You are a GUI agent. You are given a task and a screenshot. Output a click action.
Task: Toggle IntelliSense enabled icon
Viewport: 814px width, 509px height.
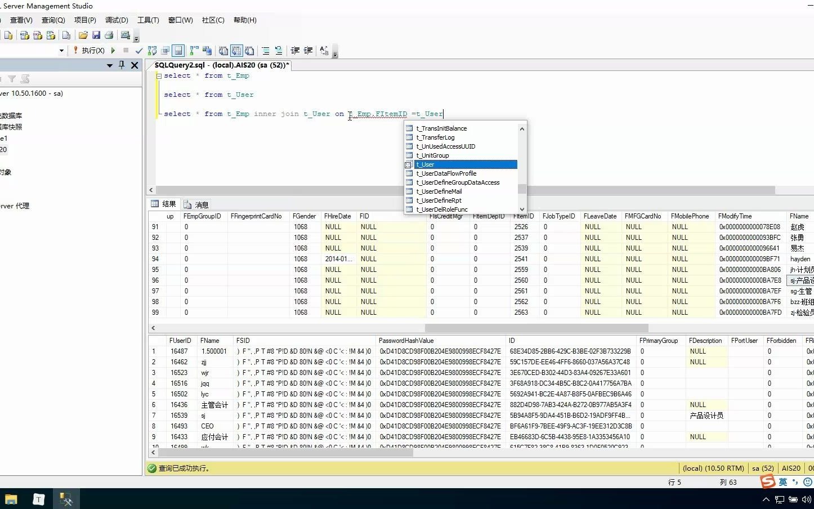click(178, 51)
